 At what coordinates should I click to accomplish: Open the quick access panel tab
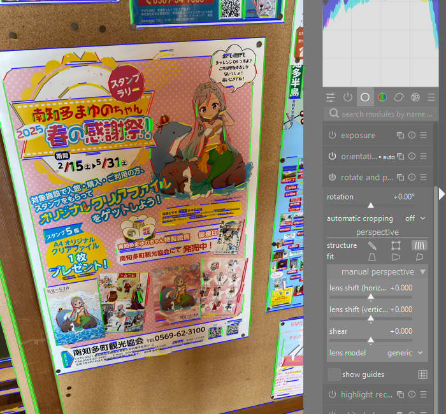(x=331, y=97)
